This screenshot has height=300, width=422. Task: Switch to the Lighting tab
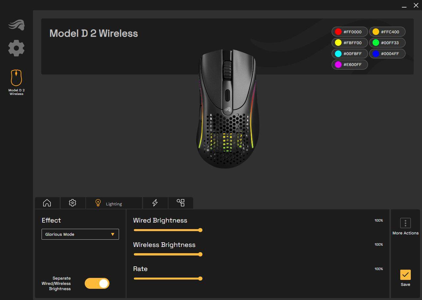coord(114,203)
